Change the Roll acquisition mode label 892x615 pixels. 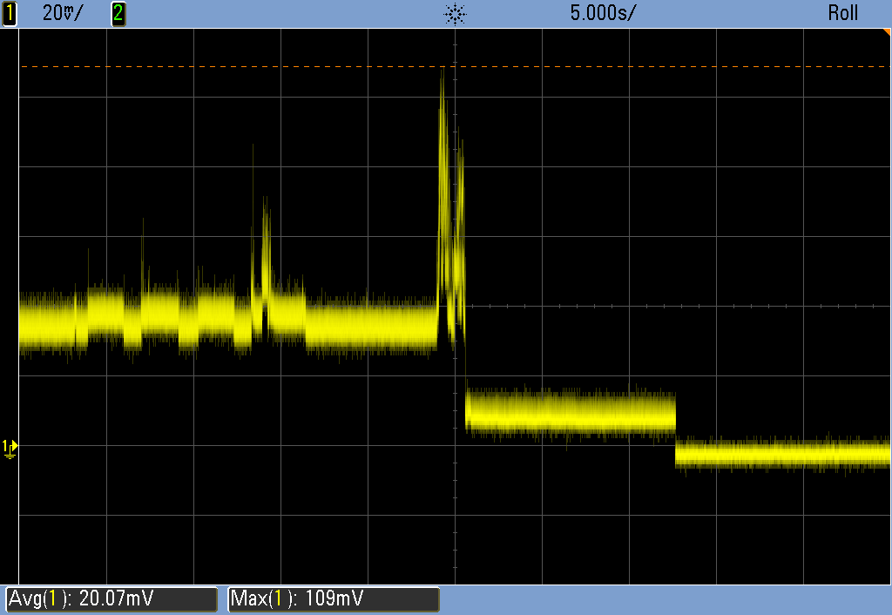(x=842, y=13)
